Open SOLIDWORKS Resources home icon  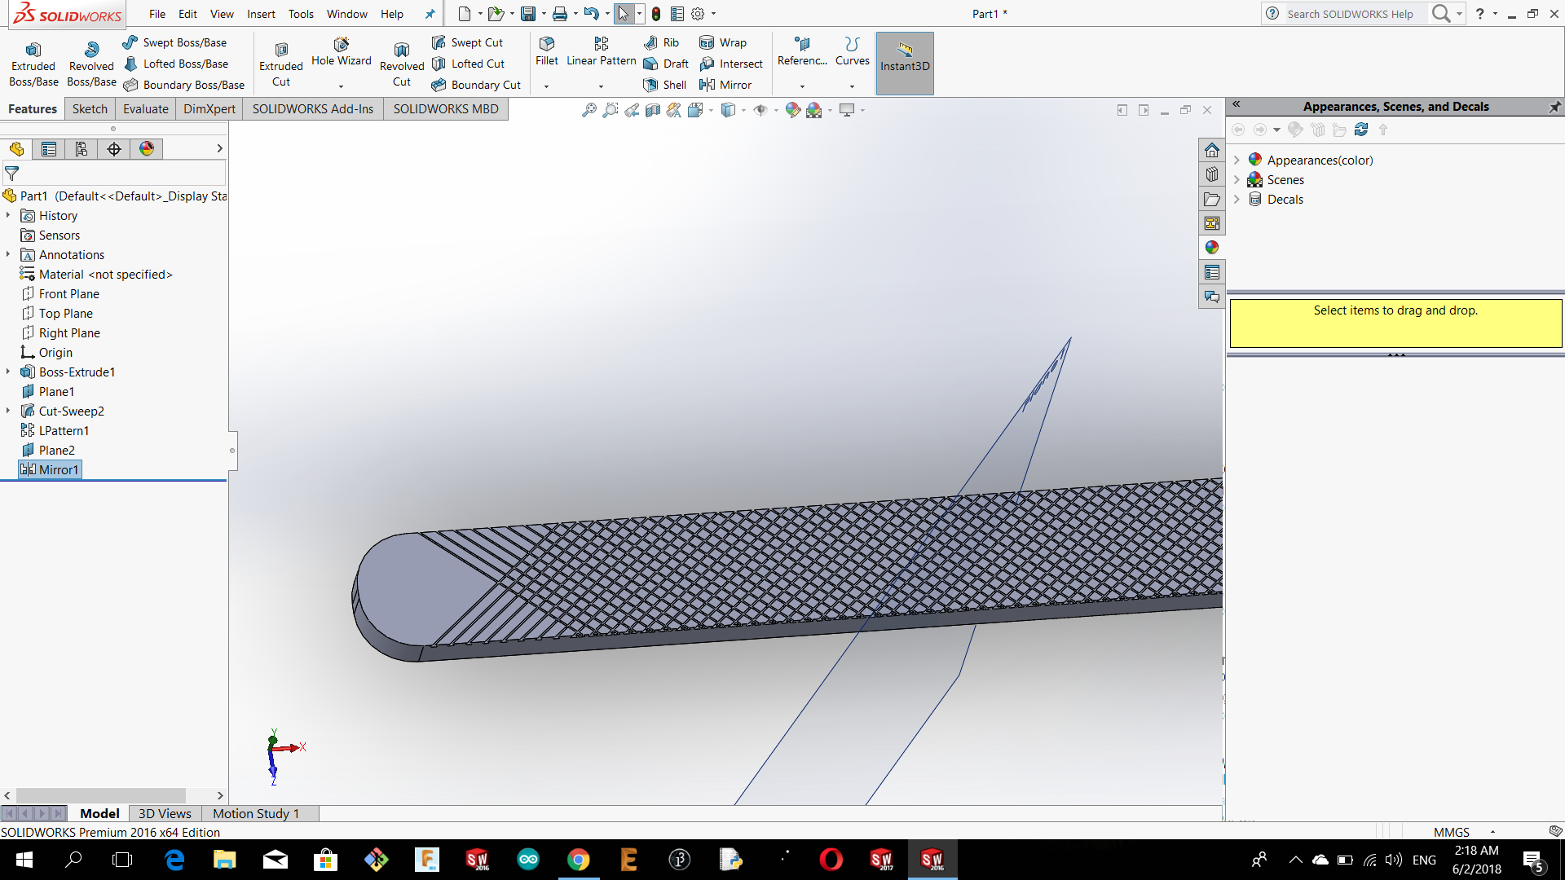click(x=1212, y=150)
